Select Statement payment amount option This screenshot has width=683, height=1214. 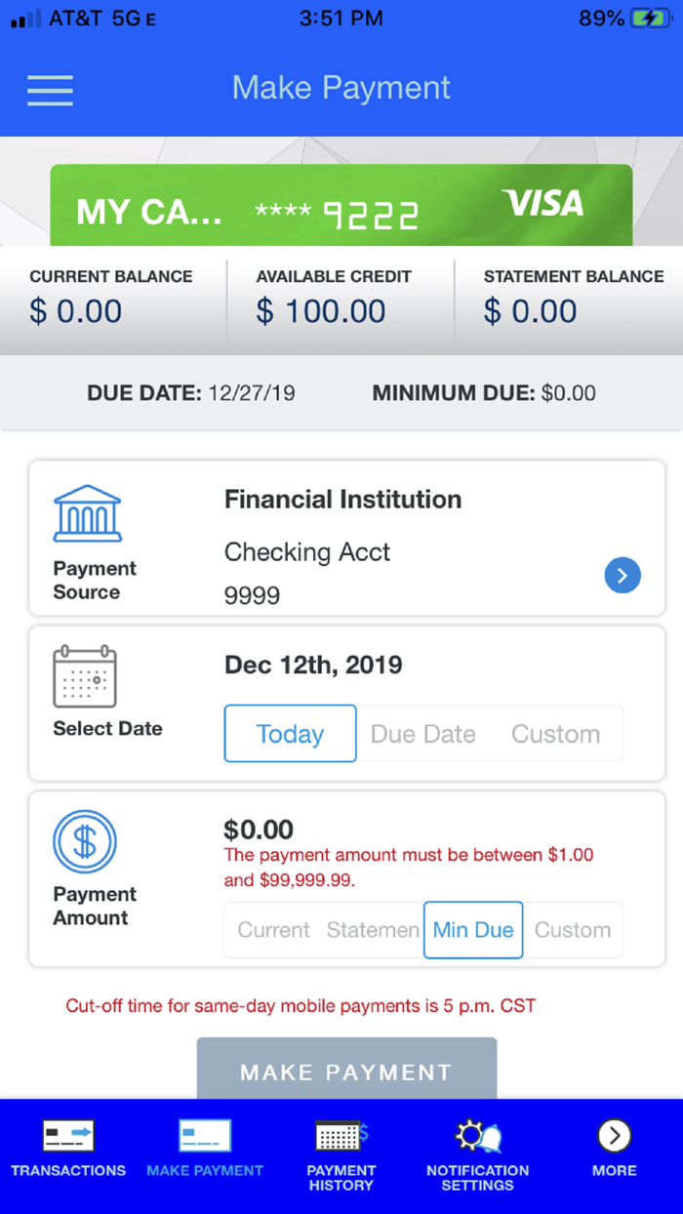pos(372,930)
